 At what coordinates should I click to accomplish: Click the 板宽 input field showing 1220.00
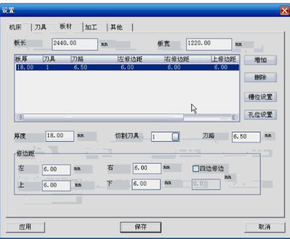[x=209, y=45]
